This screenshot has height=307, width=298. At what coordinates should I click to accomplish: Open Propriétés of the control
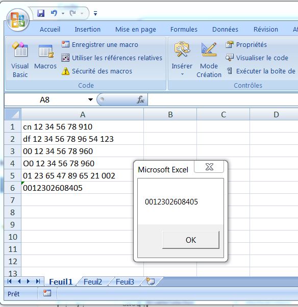[246, 44]
